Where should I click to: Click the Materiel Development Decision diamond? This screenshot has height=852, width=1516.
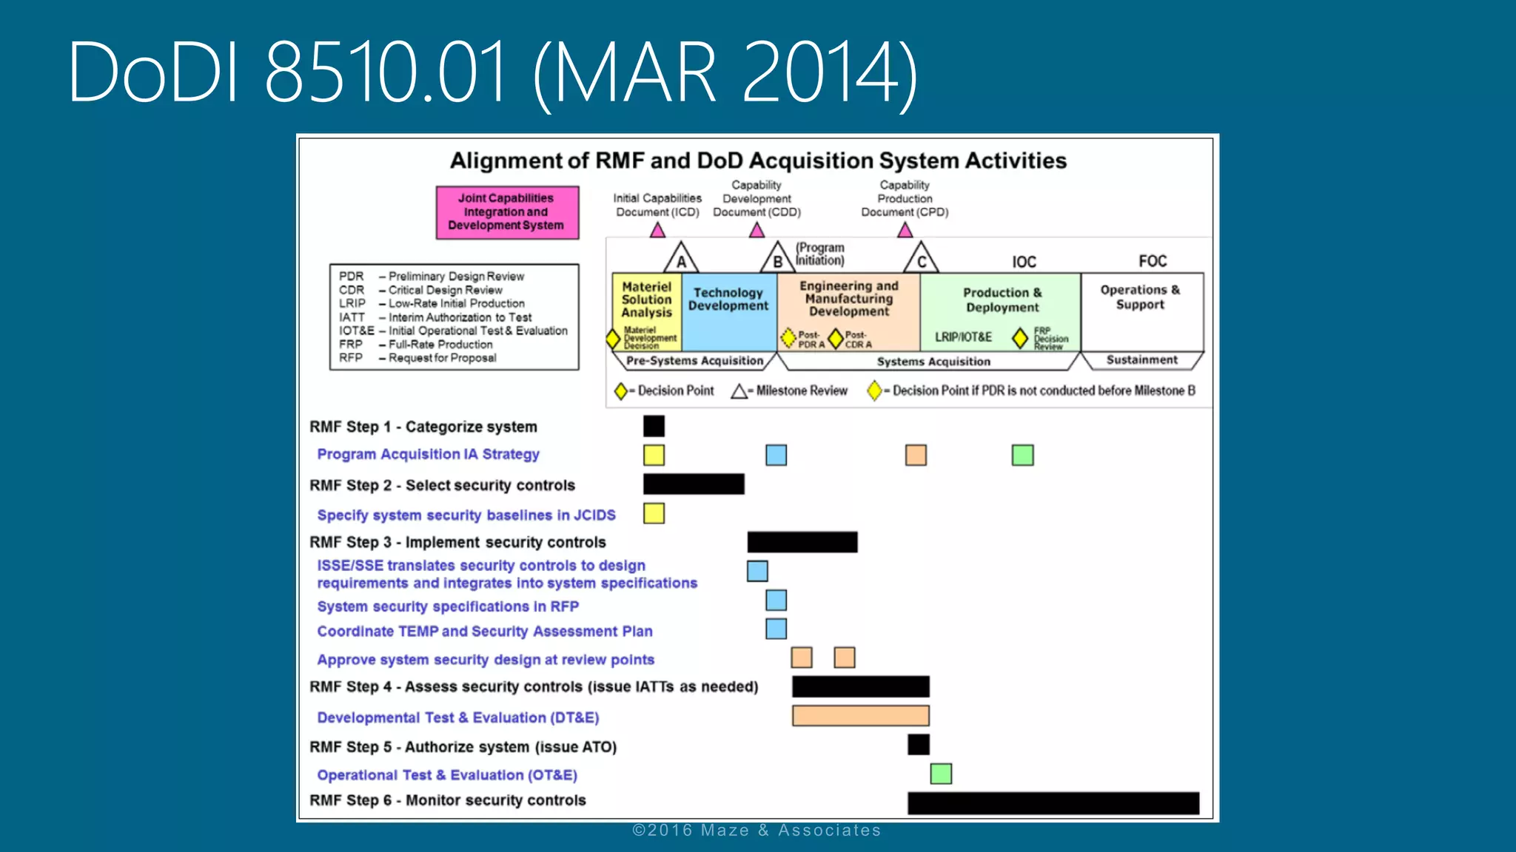[613, 339]
